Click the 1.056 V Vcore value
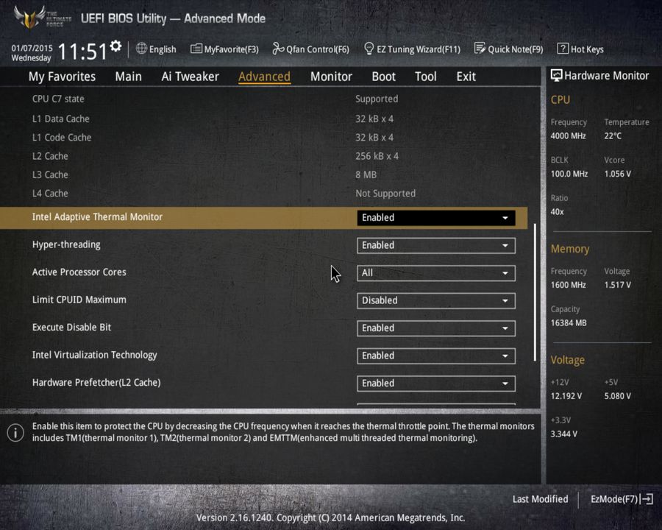 pos(618,174)
